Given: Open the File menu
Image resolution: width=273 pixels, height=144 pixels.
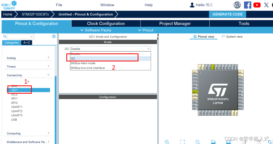Looking at the screenshot, I should 59,5.
